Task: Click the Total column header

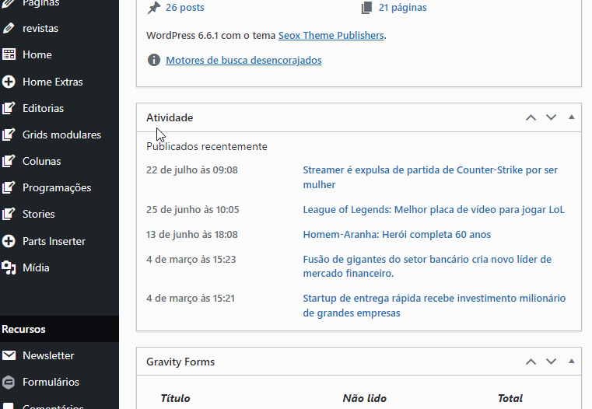Action: point(510,398)
